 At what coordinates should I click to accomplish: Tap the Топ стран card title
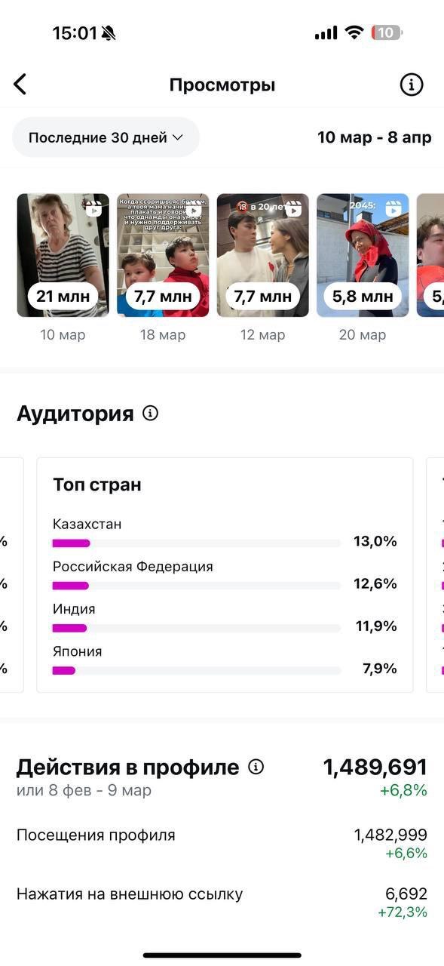pyautogui.click(x=97, y=485)
